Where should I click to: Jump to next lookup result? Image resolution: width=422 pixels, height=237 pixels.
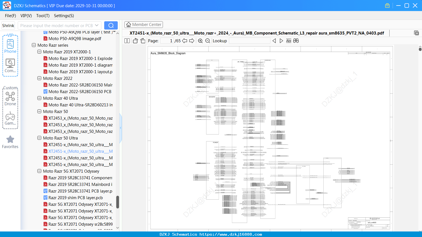coord(281,41)
